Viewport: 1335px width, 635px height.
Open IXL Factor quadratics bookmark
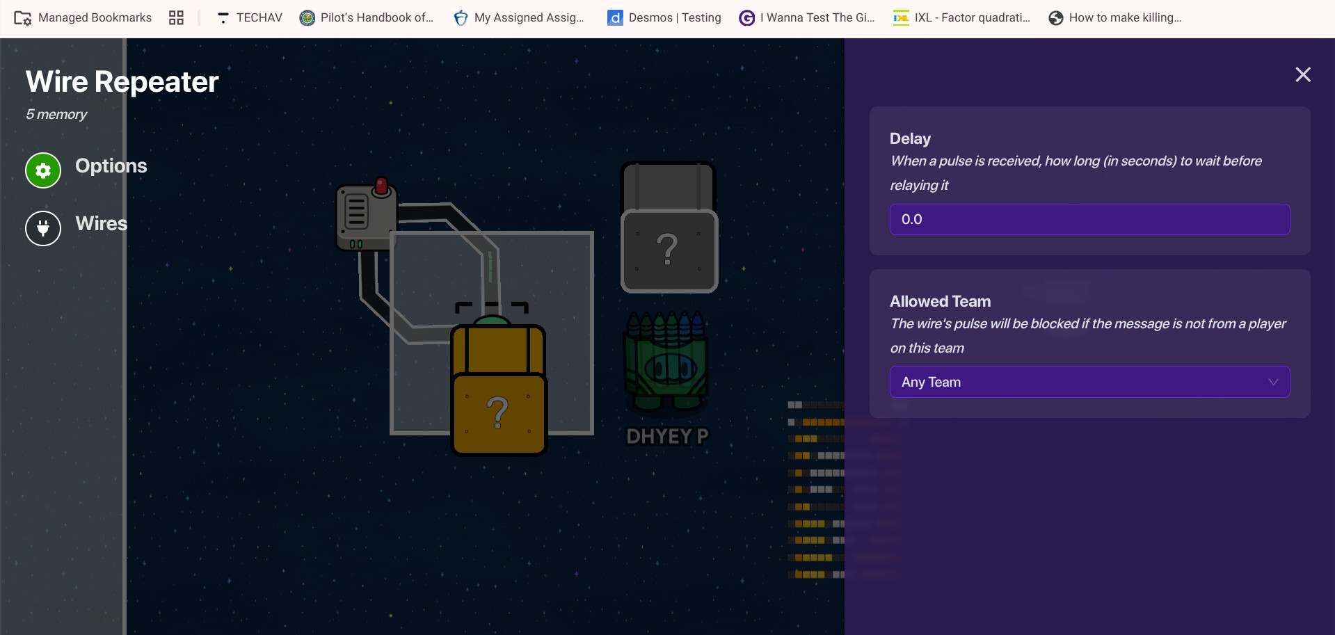962,18
